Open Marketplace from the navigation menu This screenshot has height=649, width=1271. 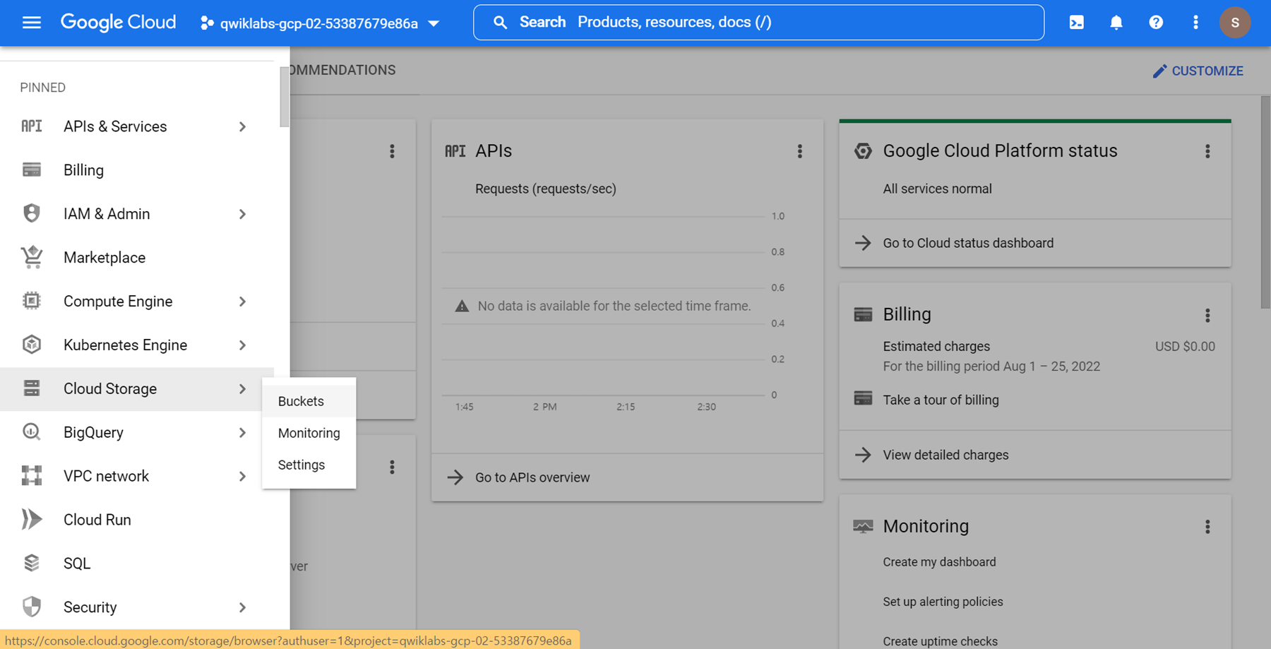click(x=137, y=258)
